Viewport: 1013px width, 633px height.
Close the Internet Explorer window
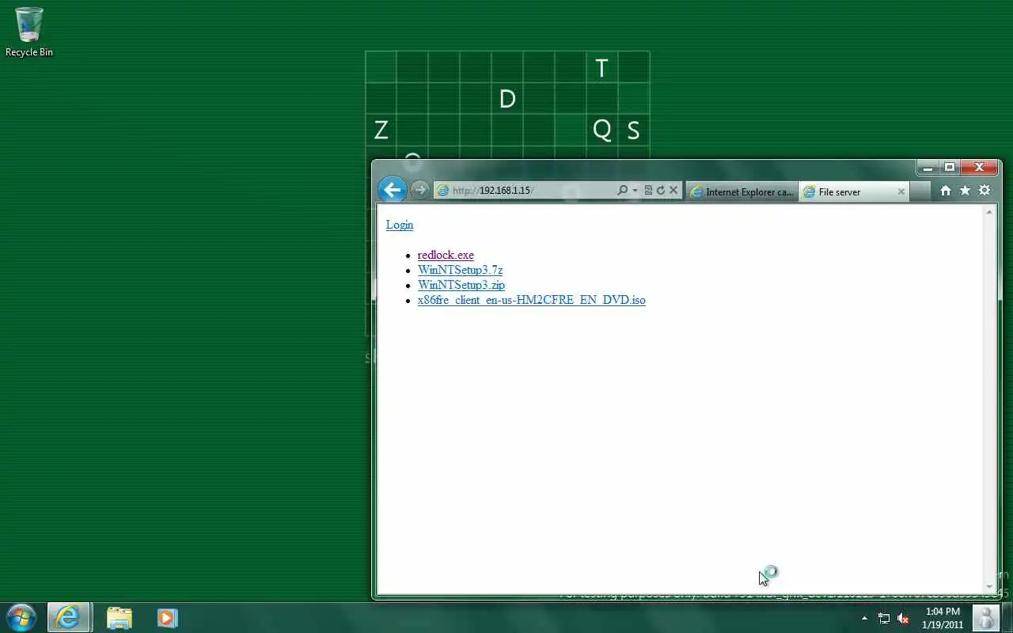(980, 168)
